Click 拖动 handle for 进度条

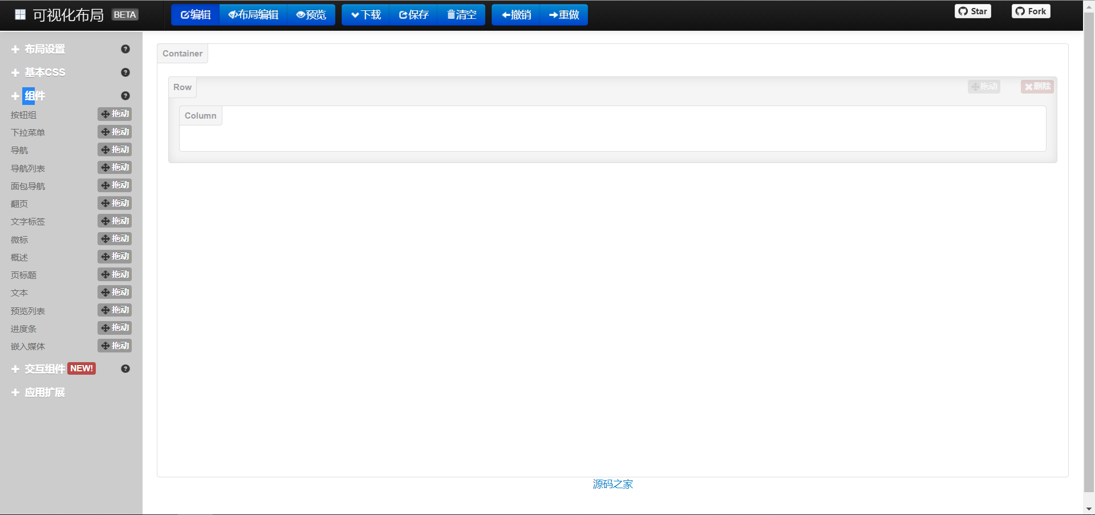pos(115,328)
